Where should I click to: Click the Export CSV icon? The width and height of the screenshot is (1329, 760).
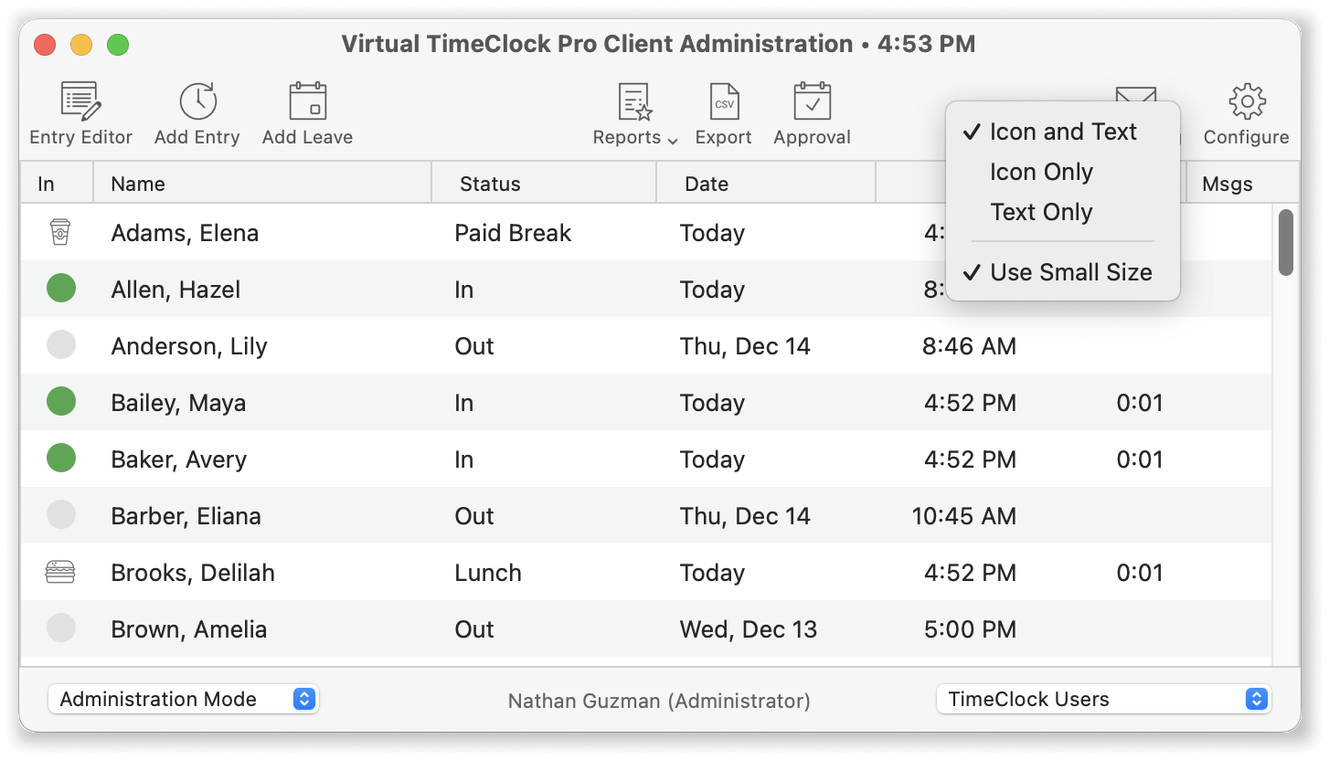pyautogui.click(x=724, y=101)
